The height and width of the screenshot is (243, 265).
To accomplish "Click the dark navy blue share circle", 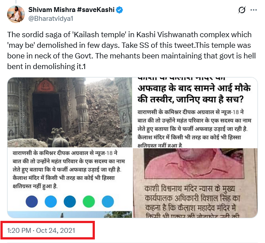I will point(32,201).
